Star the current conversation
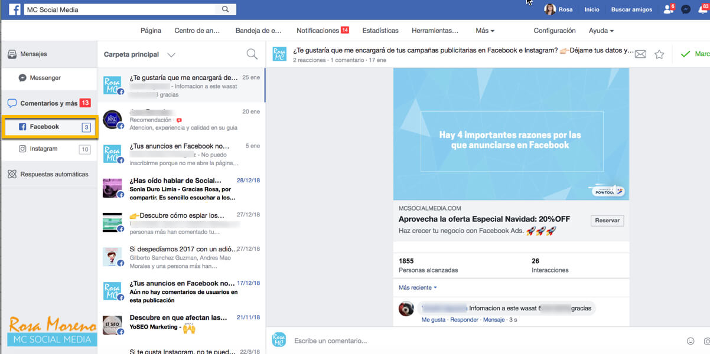 (659, 53)
